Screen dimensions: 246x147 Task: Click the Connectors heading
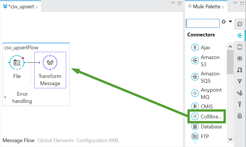(201, 35)
